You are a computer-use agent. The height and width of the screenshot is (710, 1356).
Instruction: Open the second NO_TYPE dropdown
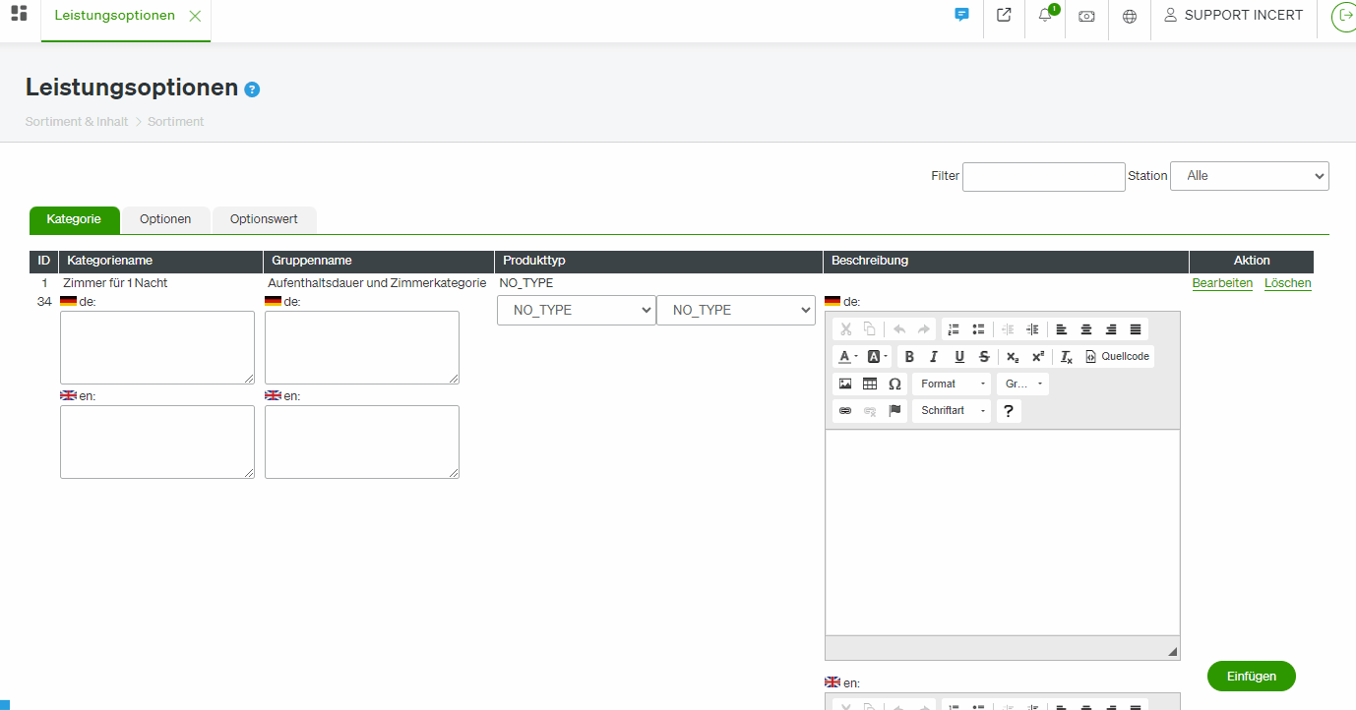coord(736,310)
